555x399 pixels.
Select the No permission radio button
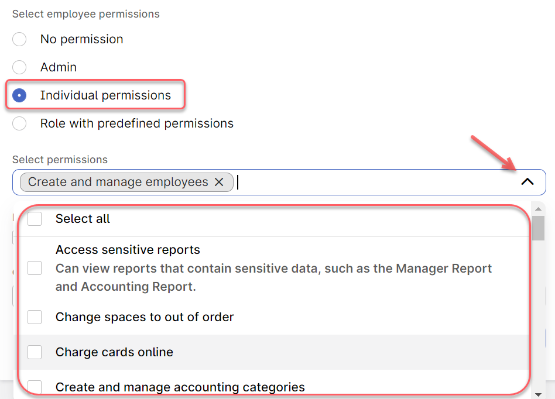pos(19,39)
